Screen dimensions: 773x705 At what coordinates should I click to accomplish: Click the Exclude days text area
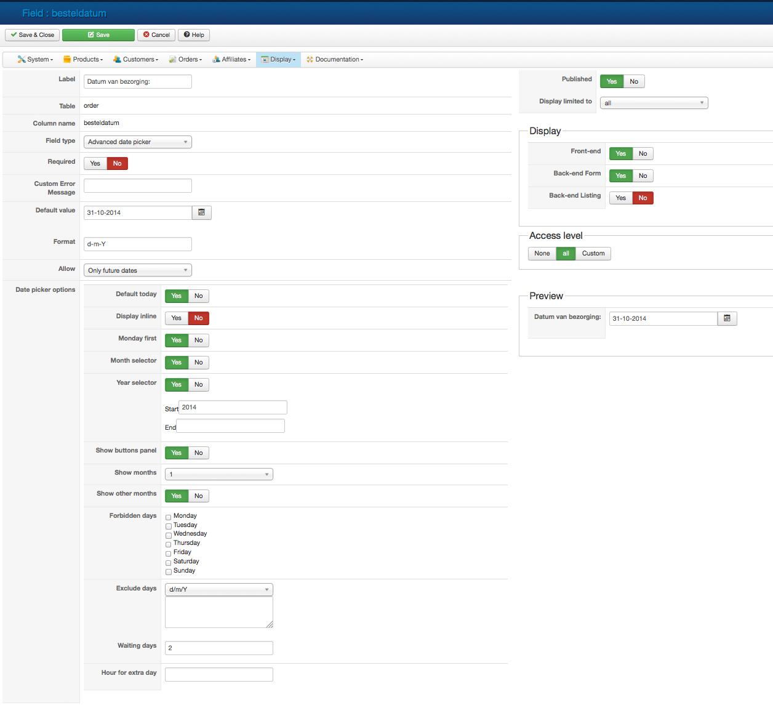[x=219, y=613]
